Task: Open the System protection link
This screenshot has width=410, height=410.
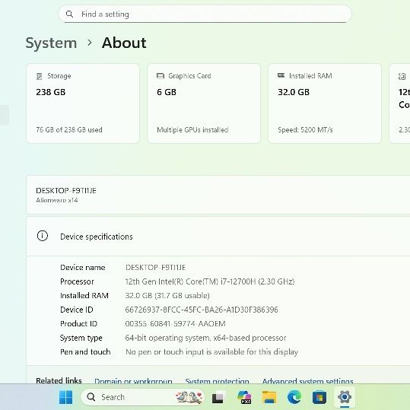Action: pyautogui.click(x=217, y=380)
